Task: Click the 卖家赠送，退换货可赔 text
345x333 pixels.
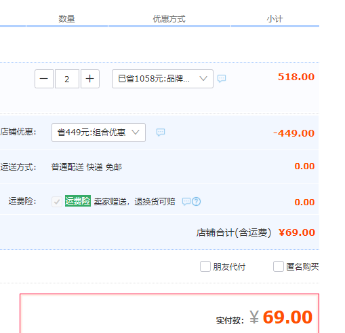Action: point(135,201)
